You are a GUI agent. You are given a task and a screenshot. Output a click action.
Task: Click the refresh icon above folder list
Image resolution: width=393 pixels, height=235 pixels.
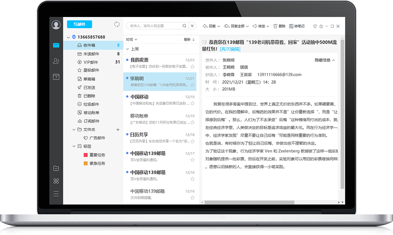coord(117,24)
